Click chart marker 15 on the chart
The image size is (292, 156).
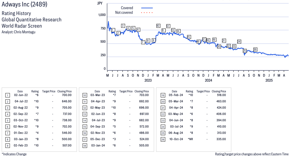point(189,37)
